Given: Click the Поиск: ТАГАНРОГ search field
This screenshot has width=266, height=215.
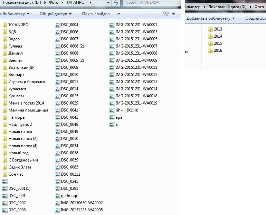Looking at the screenshot, I should coord(150,3).
